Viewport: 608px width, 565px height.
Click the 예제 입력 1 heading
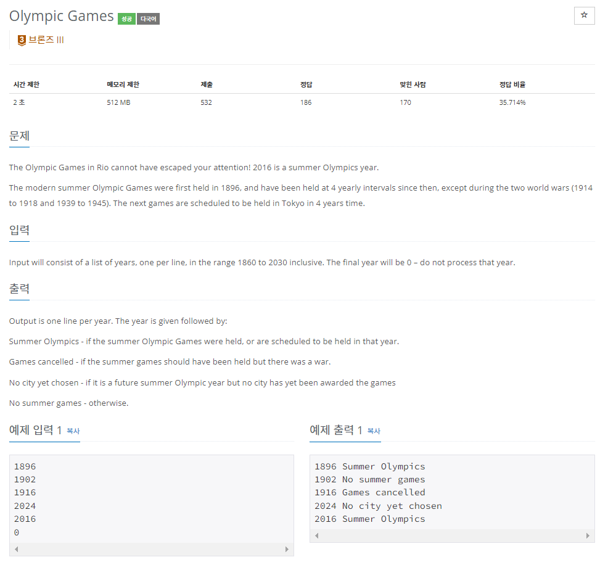pyautogui.click(x=35, y=430)
